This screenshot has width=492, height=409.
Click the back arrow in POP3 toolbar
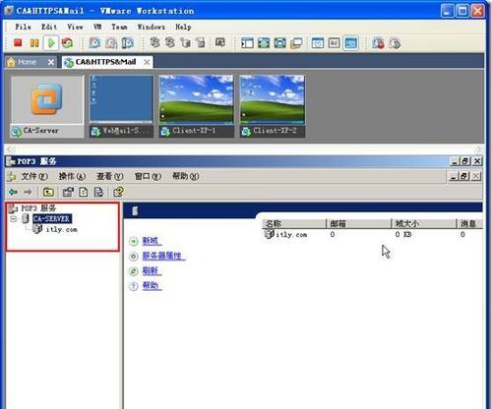[13, 192]
